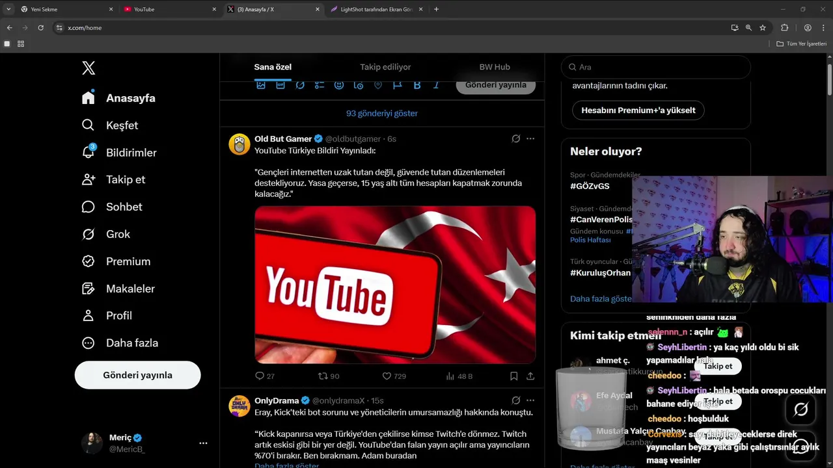Open Chrome three-dot menu
This screenshot has width=833, height=468.
(823, 28)
